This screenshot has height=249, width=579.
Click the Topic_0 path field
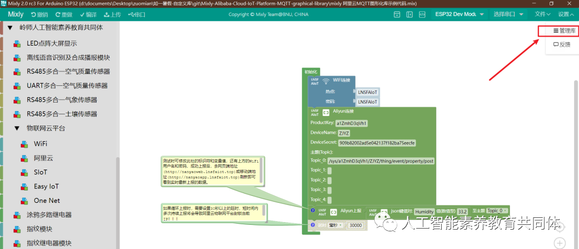pyautogui.click(x=382, y=161)
